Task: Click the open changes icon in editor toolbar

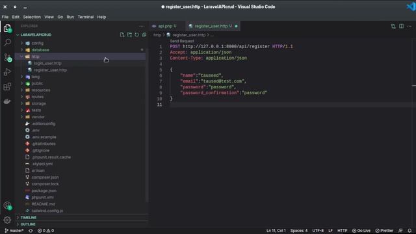Action: pos(393,26)
